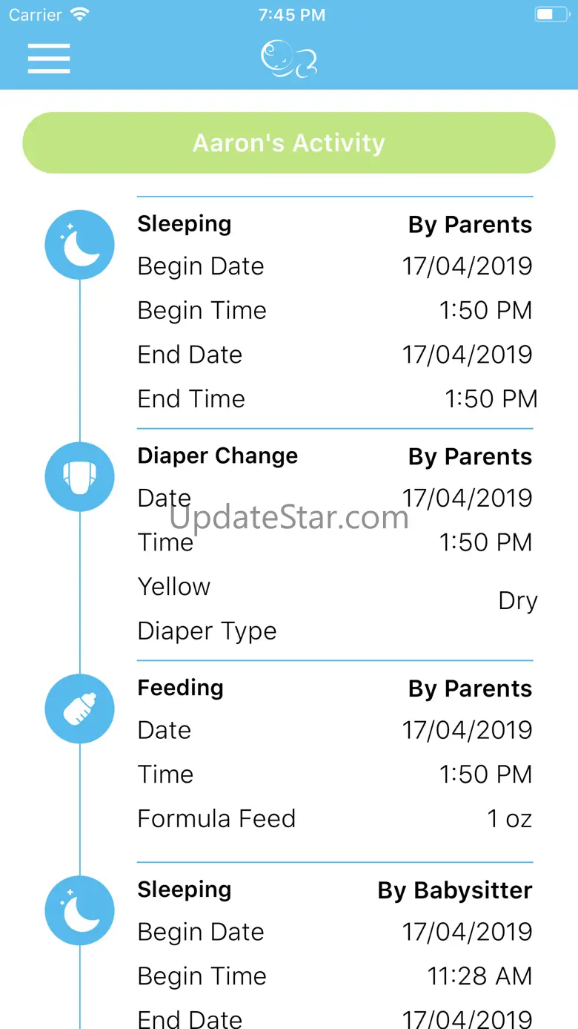
Task: Select the first Sleeping moon icon
Action: click(80, 244)
